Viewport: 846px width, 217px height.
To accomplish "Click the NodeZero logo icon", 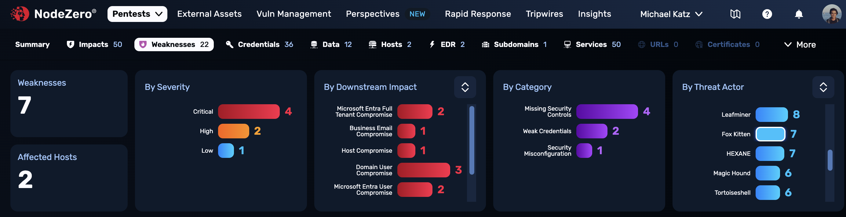I will pyautogui.click(x=20, y=14).
